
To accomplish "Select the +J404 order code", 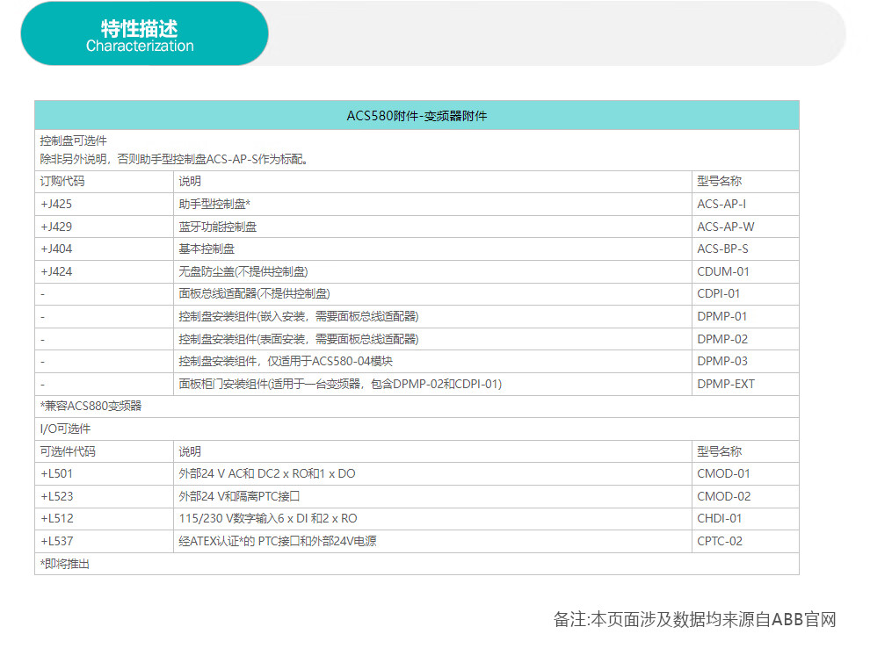I will [56, 249].
